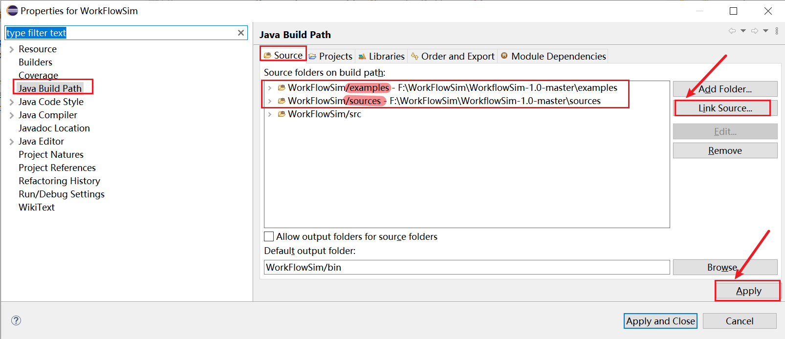Viewport: 785px width, 339px height.
Task: Open the view menu three-dots icon
Action: tap(777, 31)
